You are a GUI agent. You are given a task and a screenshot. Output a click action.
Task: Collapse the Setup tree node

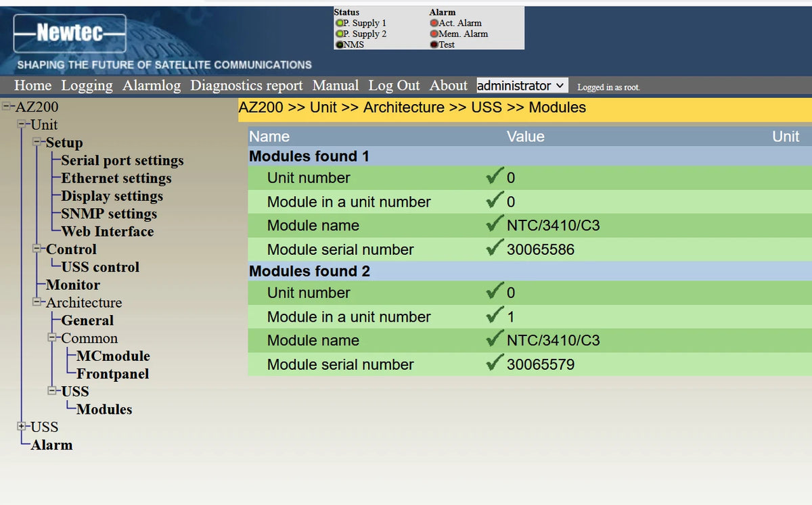(x=37, y=143)
